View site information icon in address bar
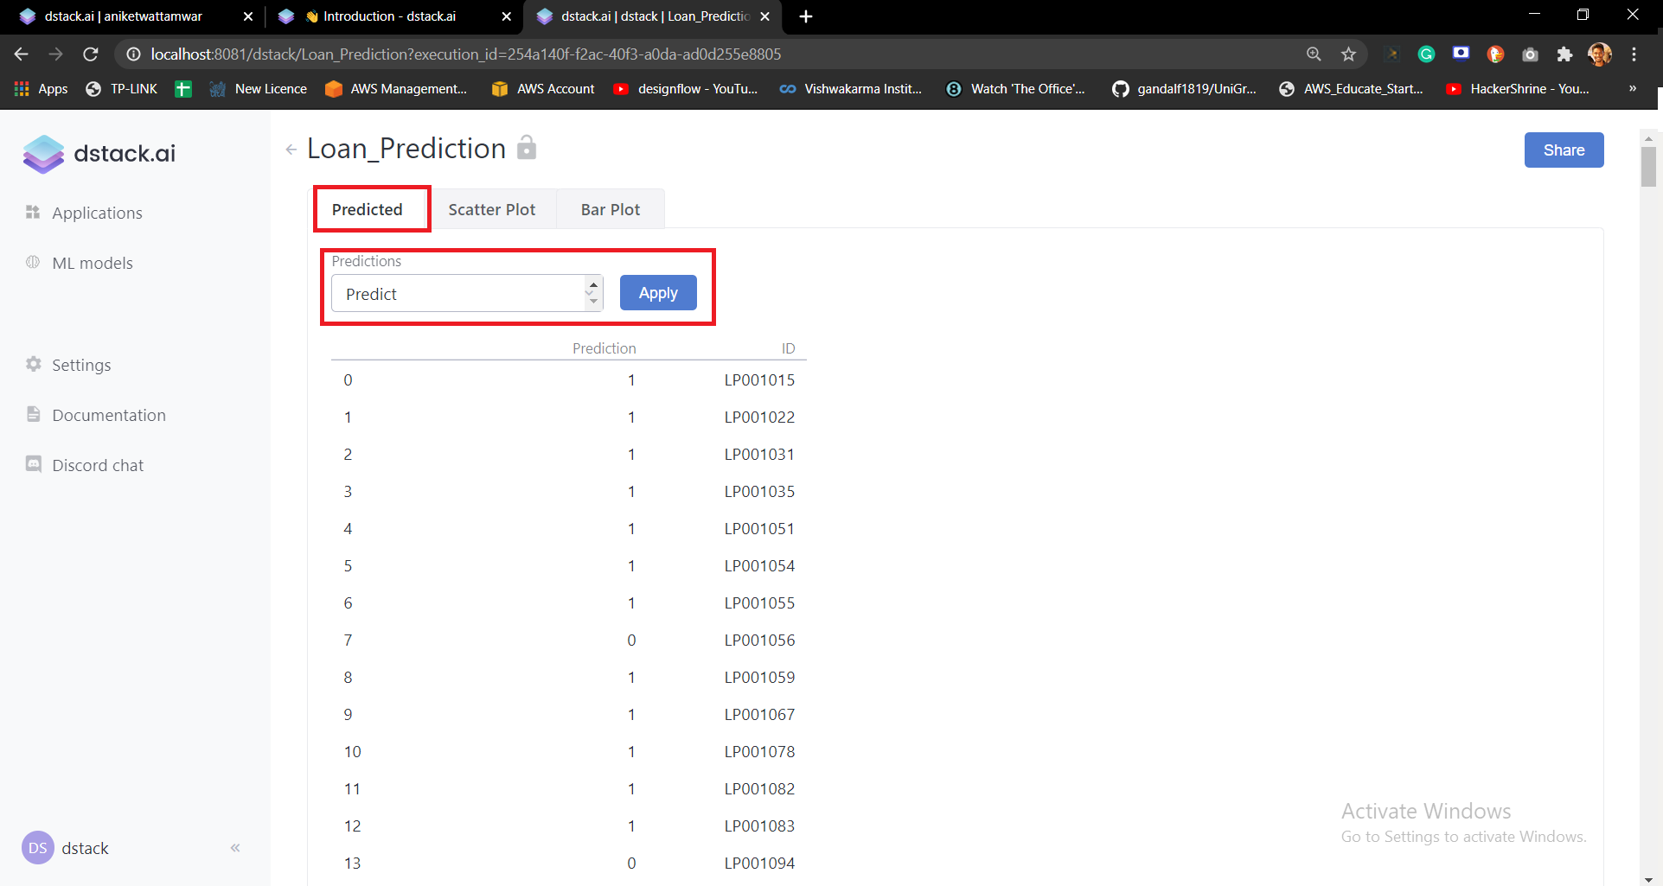 point(133,54)
